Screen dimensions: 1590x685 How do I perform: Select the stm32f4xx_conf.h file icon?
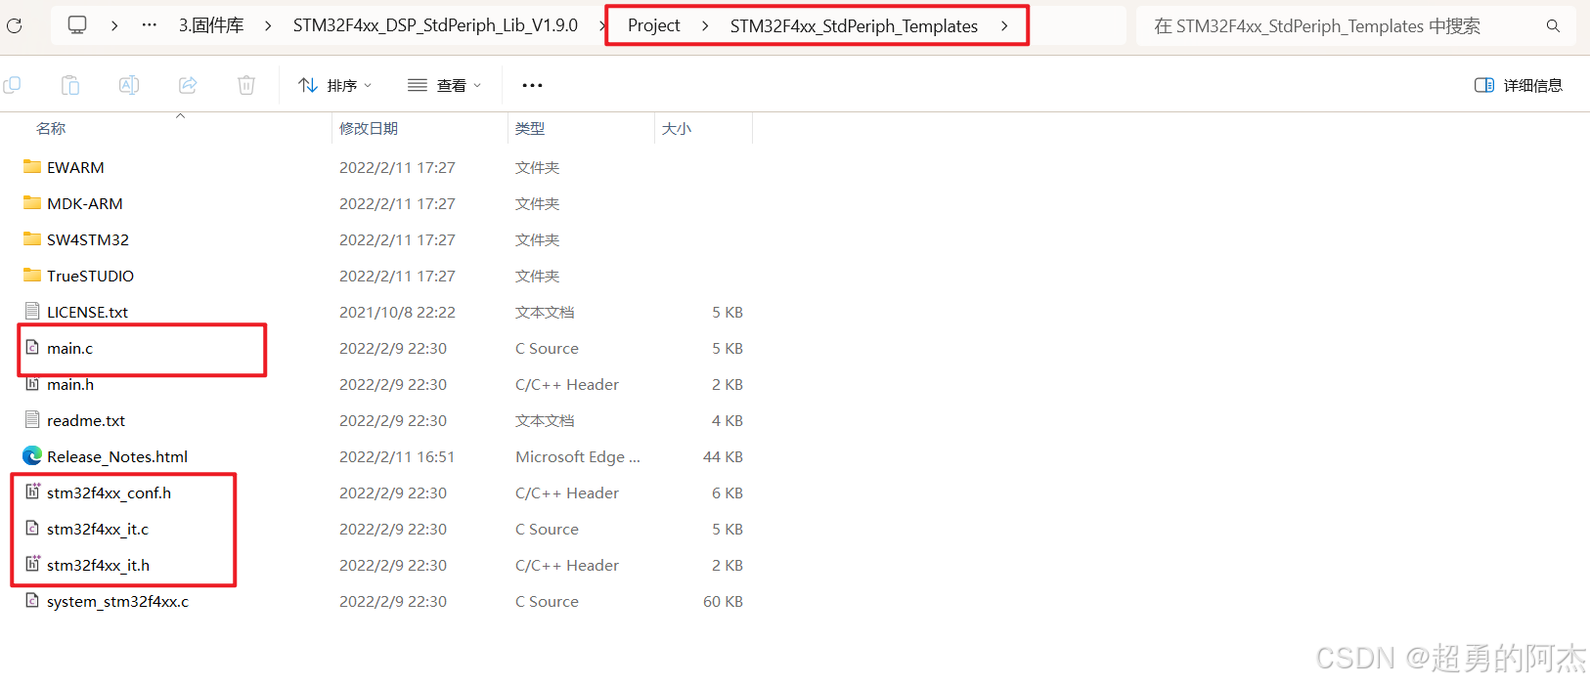point(32,492)
